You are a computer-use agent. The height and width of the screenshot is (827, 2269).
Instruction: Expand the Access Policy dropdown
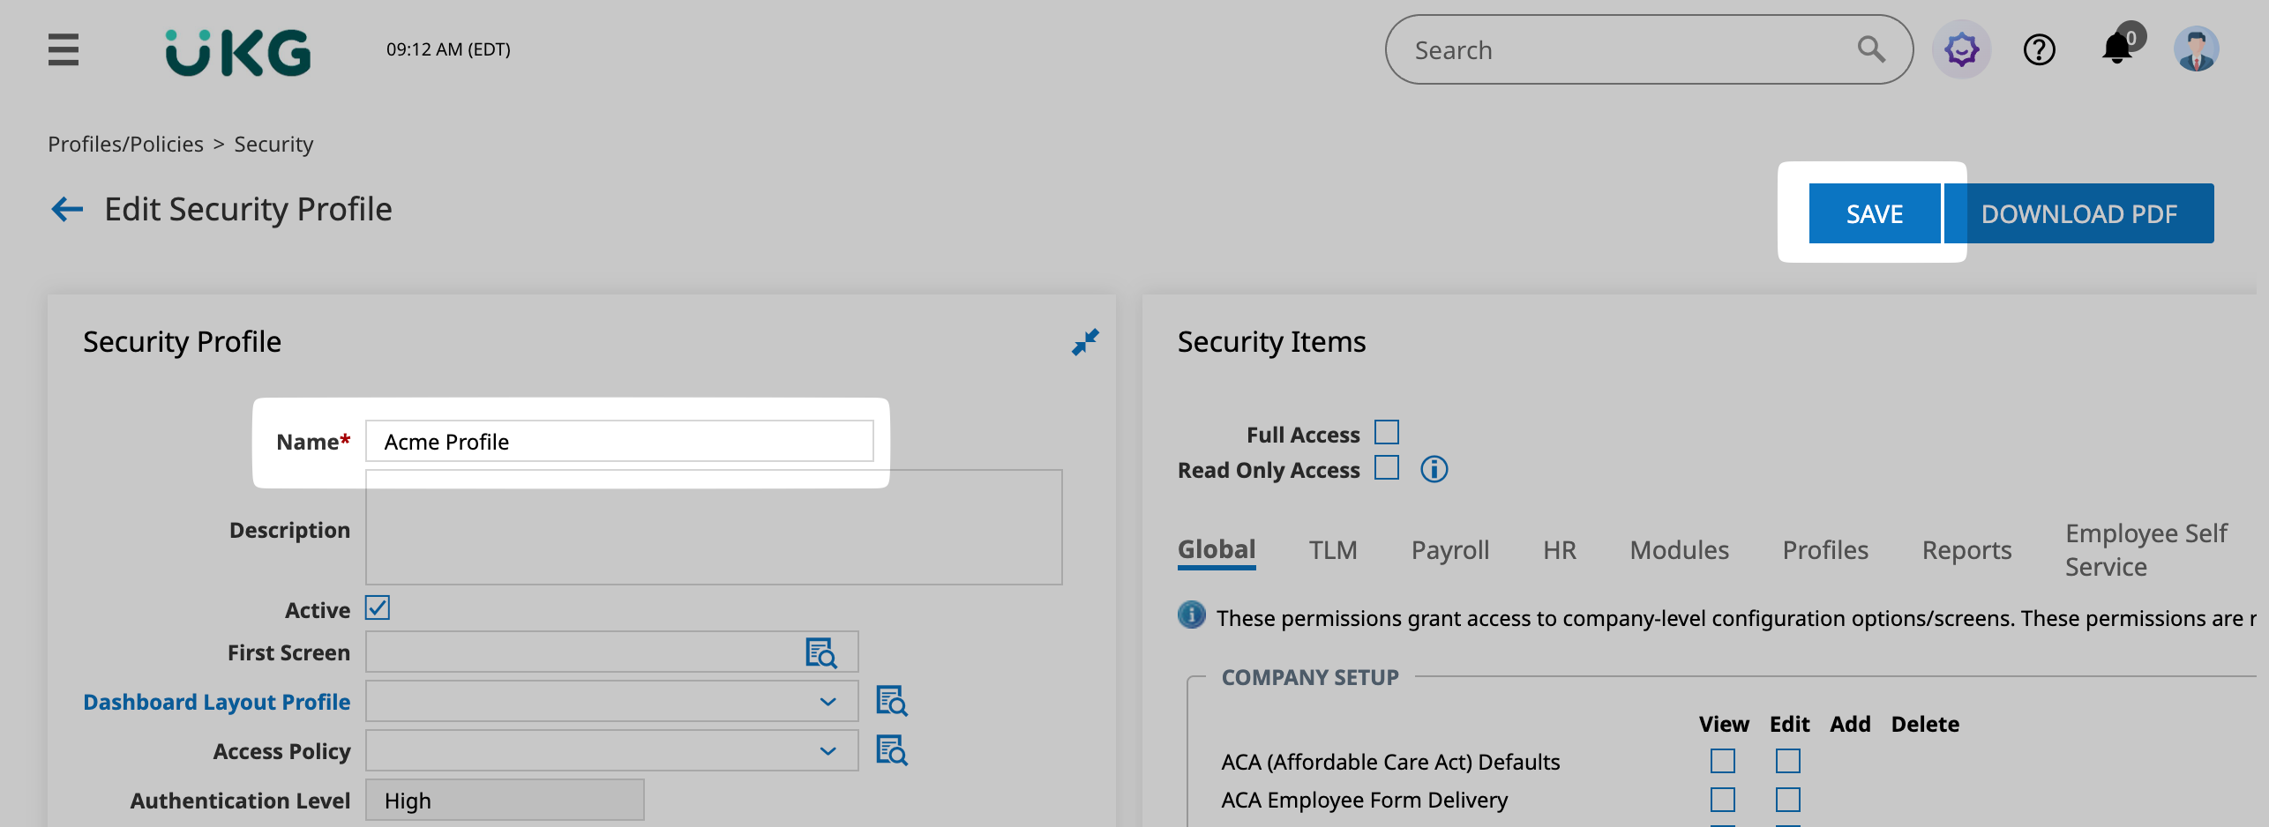pos(827,751)
